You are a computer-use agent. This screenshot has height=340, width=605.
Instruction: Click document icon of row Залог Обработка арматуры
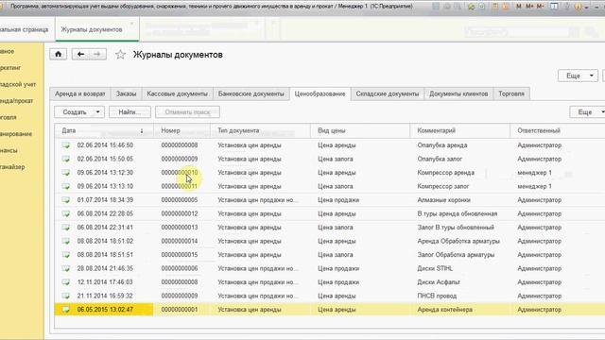click(x=66, y=255)
